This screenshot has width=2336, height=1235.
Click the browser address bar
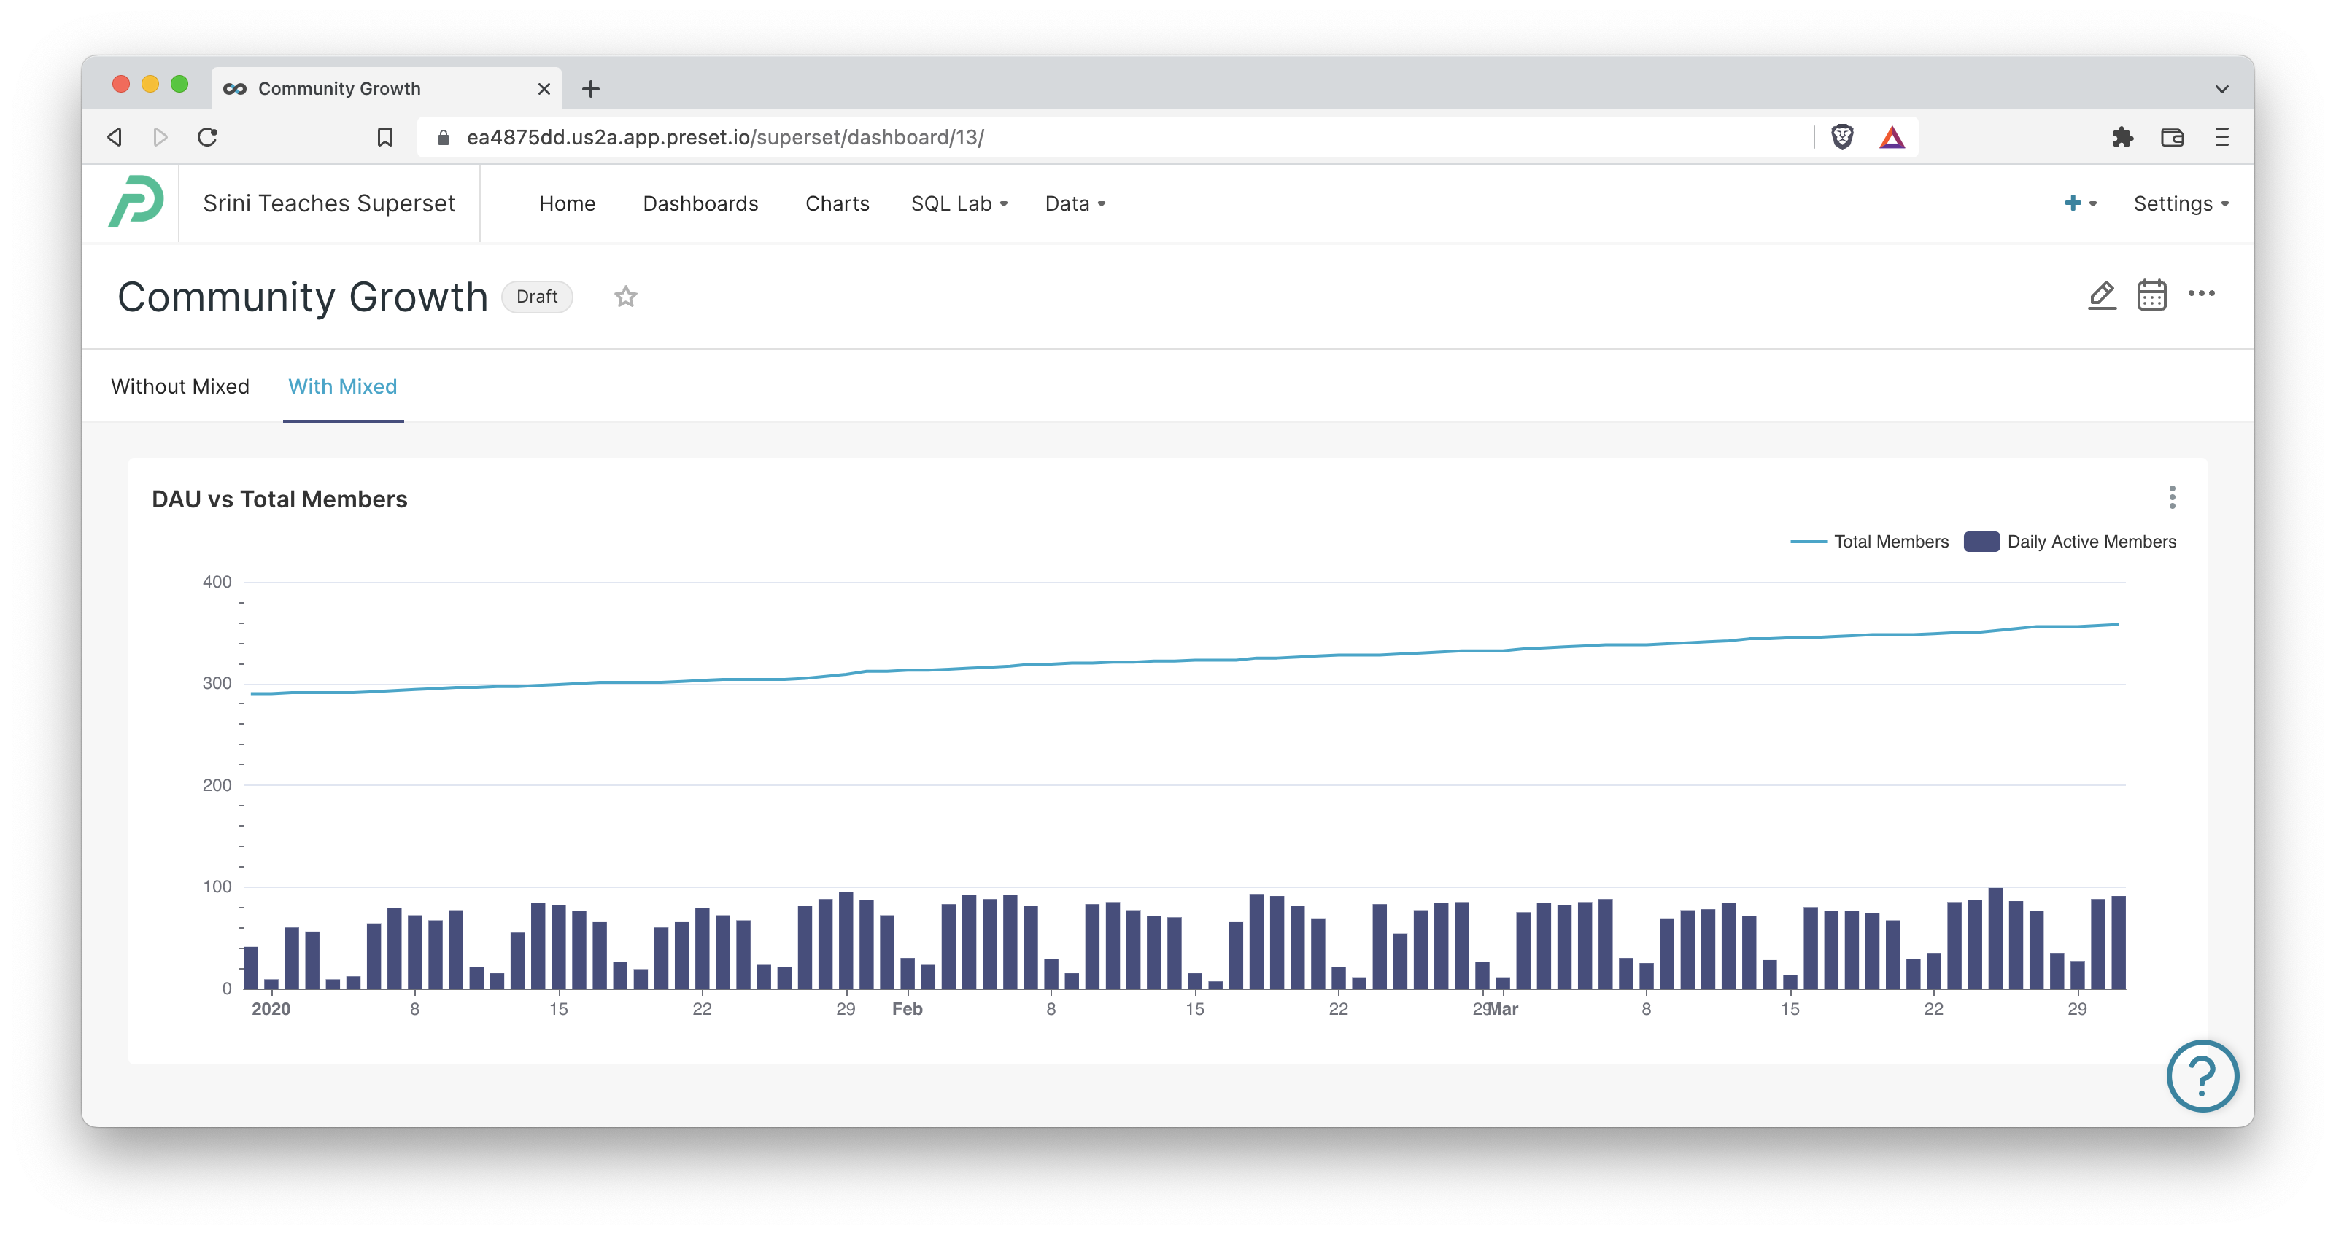tap(1088, 137)
